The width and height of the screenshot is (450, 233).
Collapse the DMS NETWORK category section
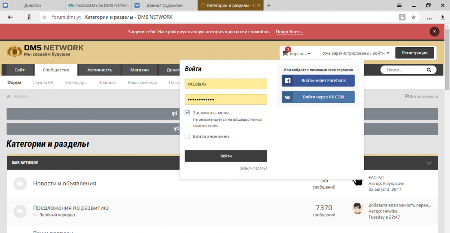point(429,163)
